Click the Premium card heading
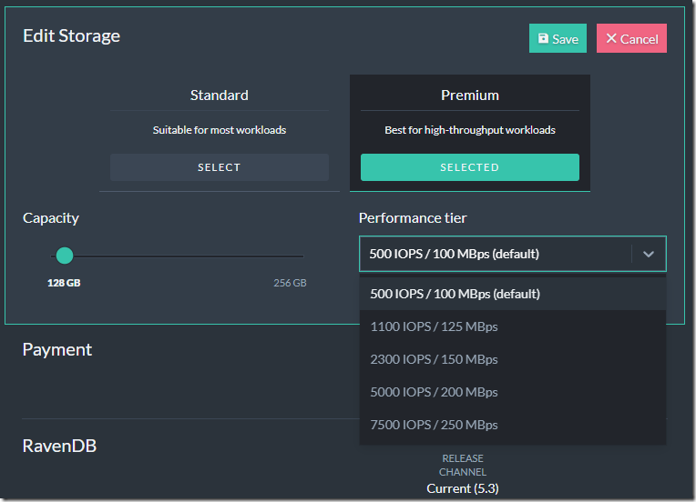Viewport: 696px width, 502px height. pos(470,95)
